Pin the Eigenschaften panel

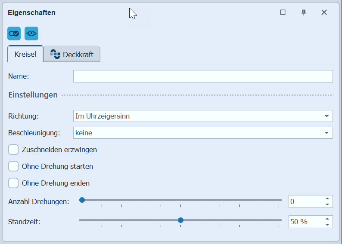point(304,12)
